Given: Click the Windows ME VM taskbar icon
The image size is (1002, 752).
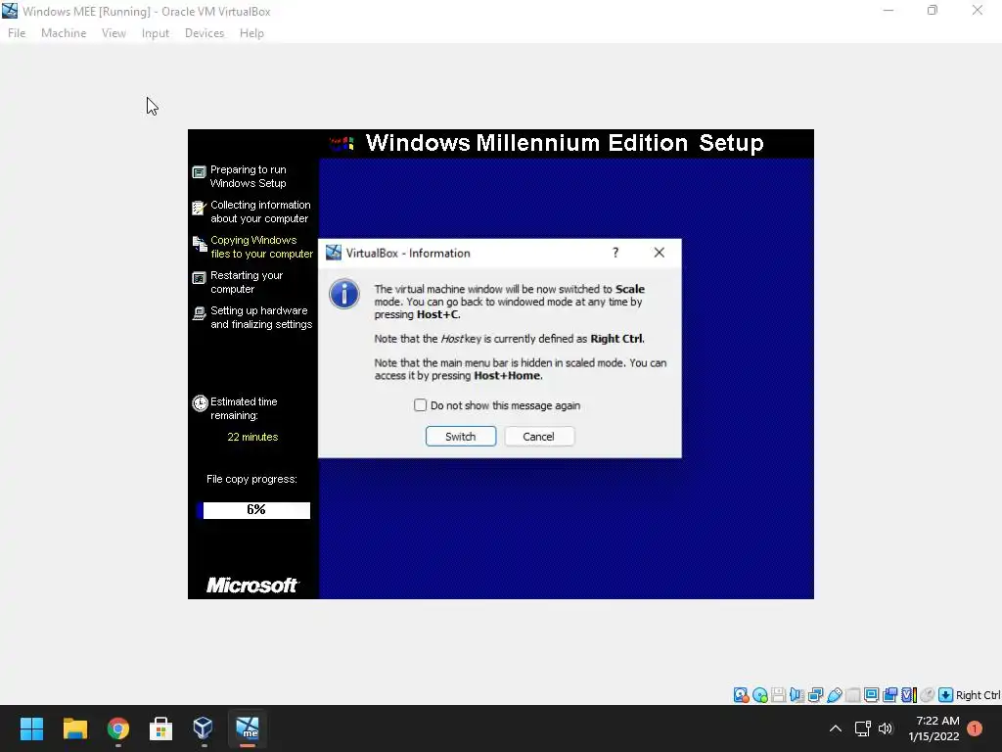Looking at the screenshot, I should coord(248,728).
